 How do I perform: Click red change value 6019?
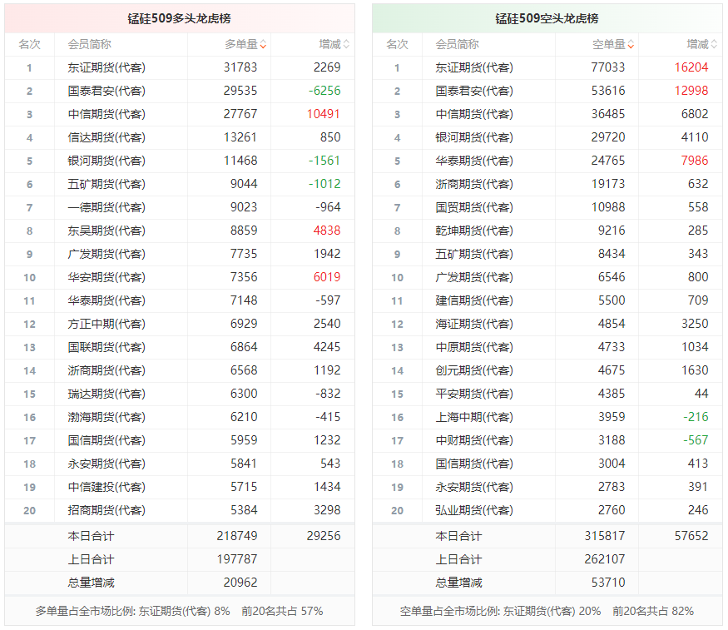click(327, 277)
